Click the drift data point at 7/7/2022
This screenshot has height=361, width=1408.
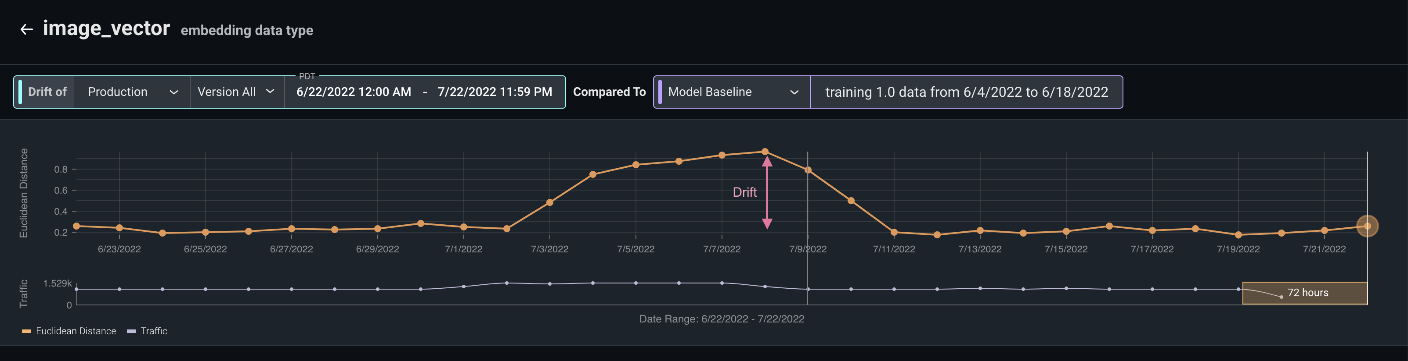(722, 156)
